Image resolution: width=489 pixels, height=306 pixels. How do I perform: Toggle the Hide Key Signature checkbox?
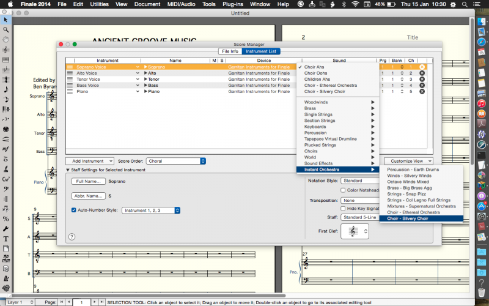342,209
